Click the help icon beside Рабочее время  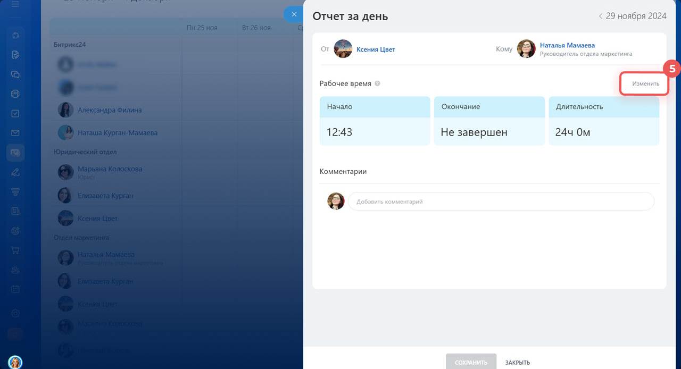377,83
